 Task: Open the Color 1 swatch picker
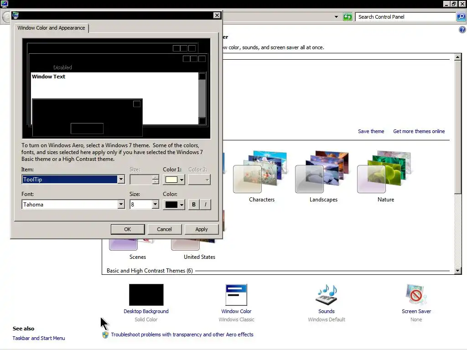click(174, 180)
